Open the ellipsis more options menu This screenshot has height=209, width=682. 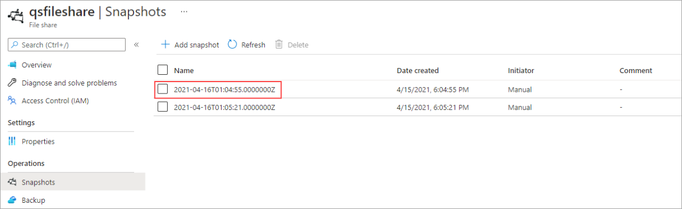pyautogui.click(x=184, y=11)
